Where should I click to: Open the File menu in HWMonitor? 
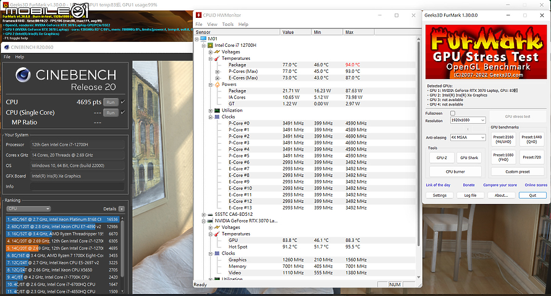tap(199, 24)
